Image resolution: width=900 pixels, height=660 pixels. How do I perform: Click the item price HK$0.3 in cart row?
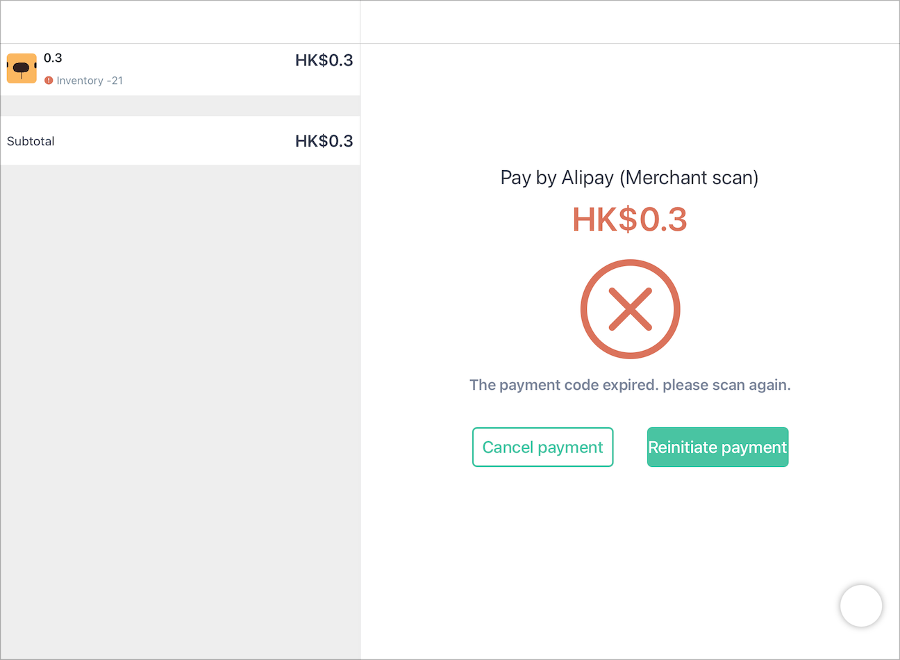pyautogui.click(x=324, y=60)
